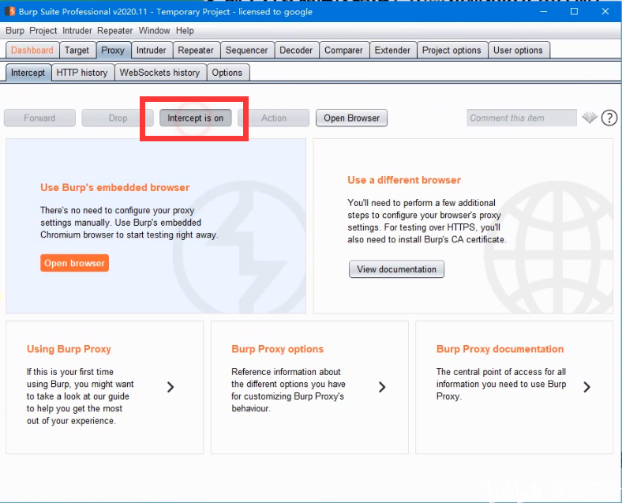
Task: Click the orange Open browser button
Action: [x=74, y=263]
